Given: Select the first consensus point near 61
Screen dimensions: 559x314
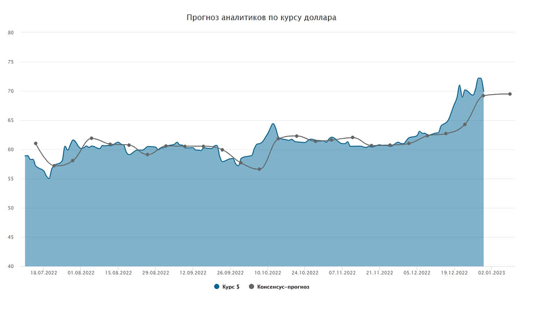Looking at the screenshot, I should pos(36,144).
